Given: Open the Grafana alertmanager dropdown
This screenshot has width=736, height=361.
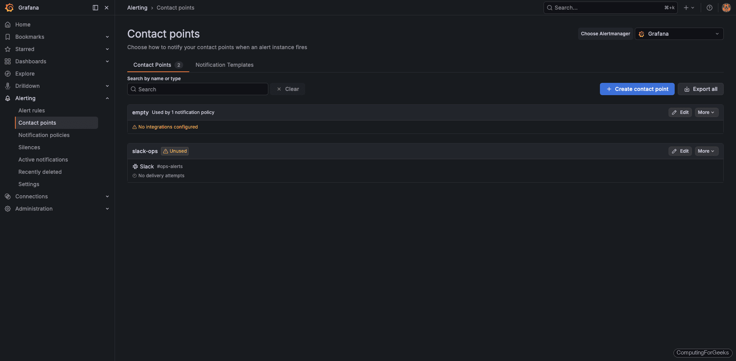Looking at the screenshot, I should click(678, 34).
